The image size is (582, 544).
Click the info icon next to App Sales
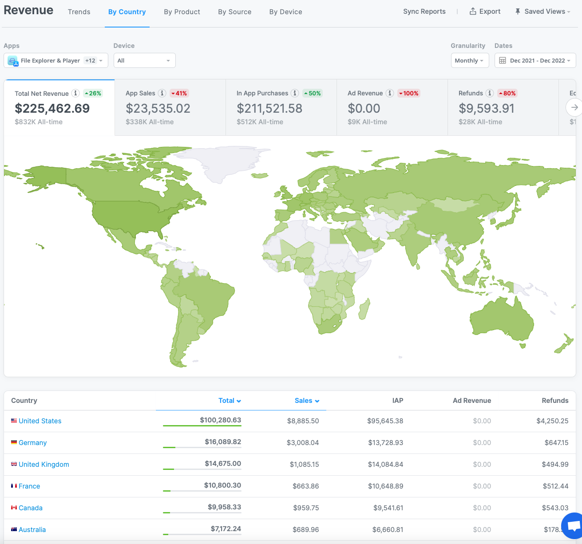point(162,93)
